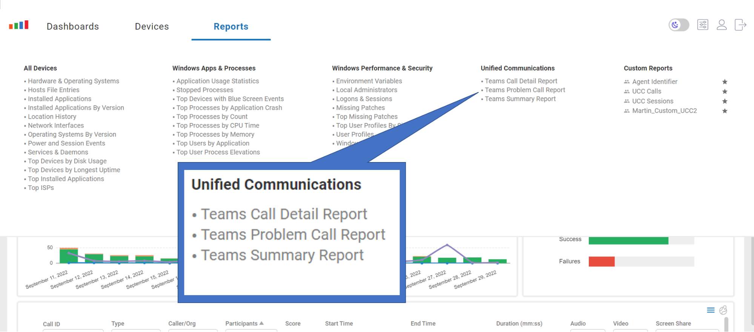Open Operating Systems By Version report
Screen dimensions: 754x332
72,135
